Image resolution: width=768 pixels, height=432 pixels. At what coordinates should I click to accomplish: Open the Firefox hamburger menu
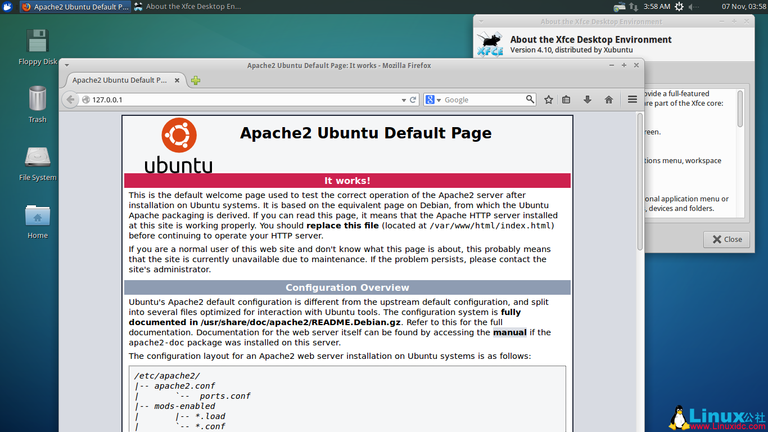tap(632, 99)
